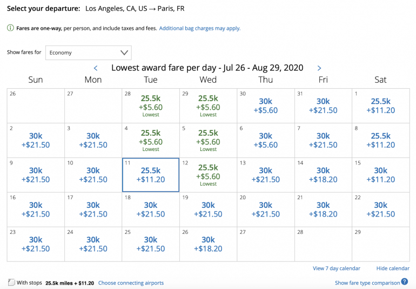The width and height of the screenshot is (416, 289).
Task: Pick August 14 Friday 30k fare
Action: (x=323, y=175)
